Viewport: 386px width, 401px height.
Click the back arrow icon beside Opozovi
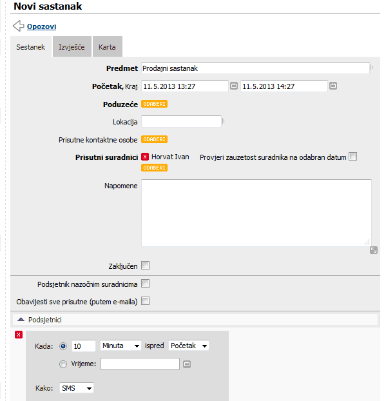(19, 26)
